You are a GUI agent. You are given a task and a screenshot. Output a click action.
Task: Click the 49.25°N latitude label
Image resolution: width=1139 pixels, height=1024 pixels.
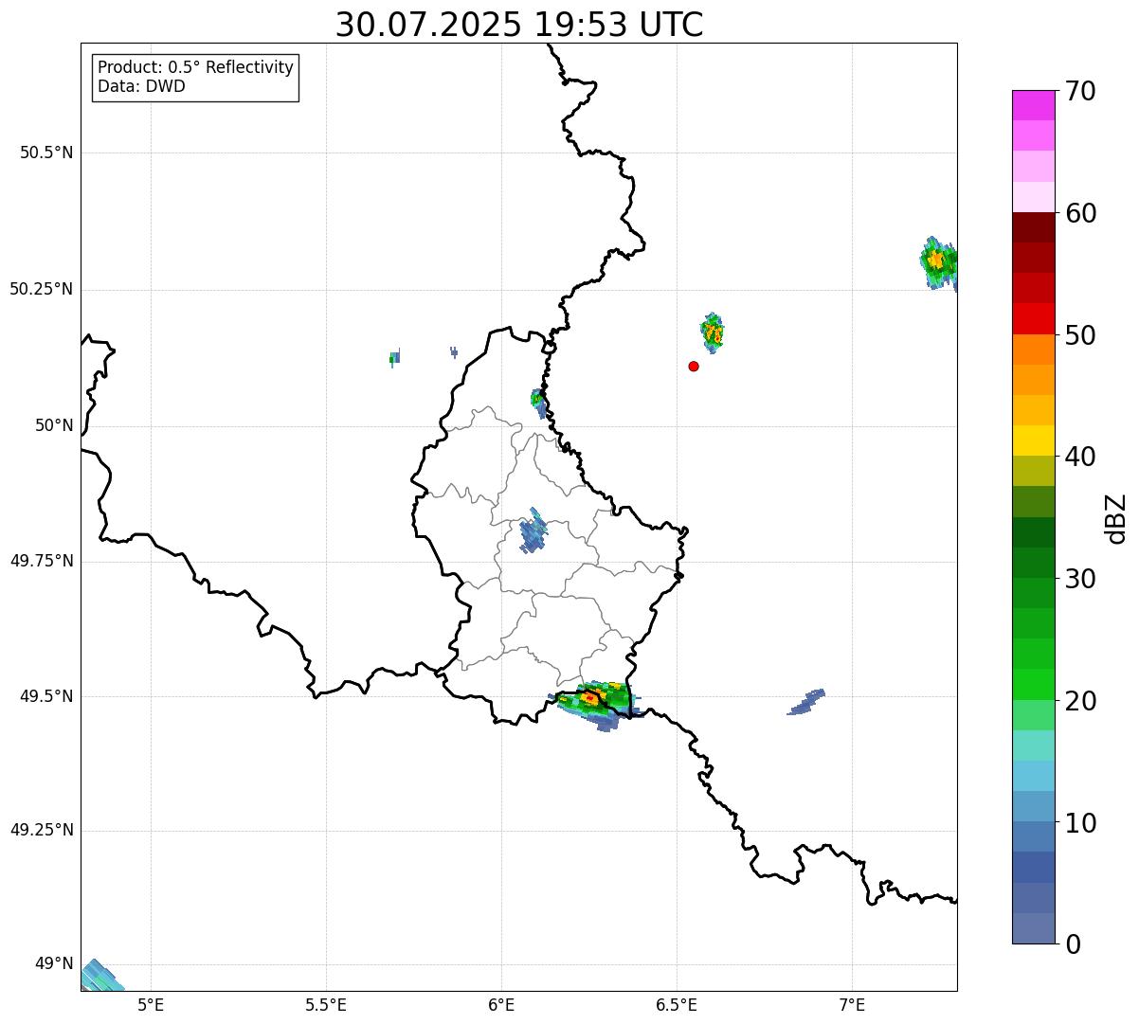click(x=42, y=830)
